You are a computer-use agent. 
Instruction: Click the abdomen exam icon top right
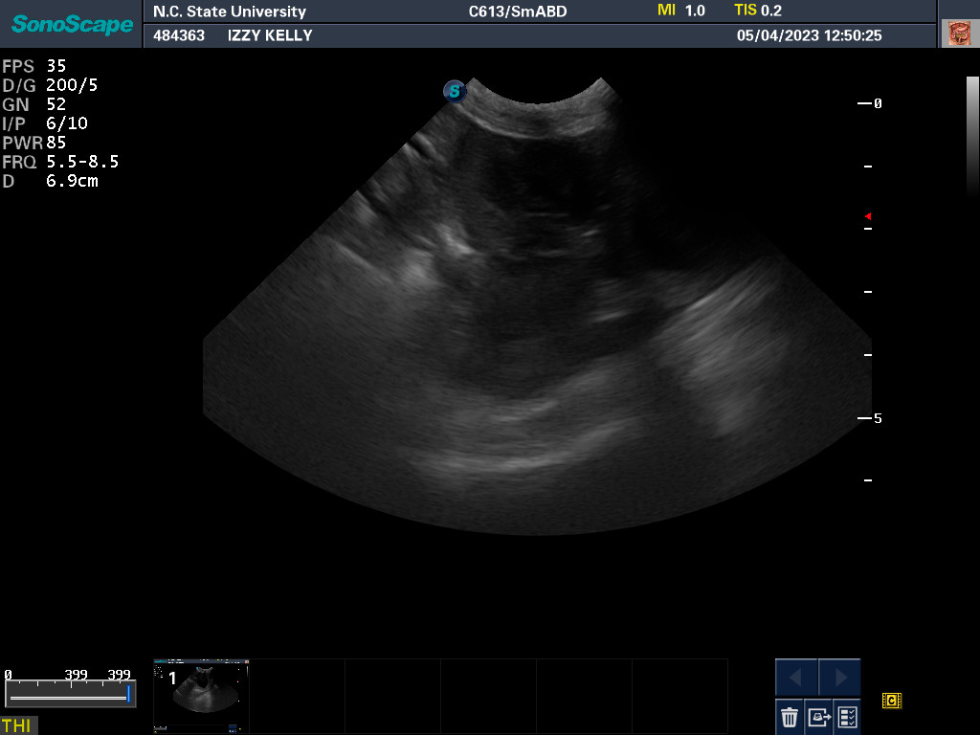958,33
